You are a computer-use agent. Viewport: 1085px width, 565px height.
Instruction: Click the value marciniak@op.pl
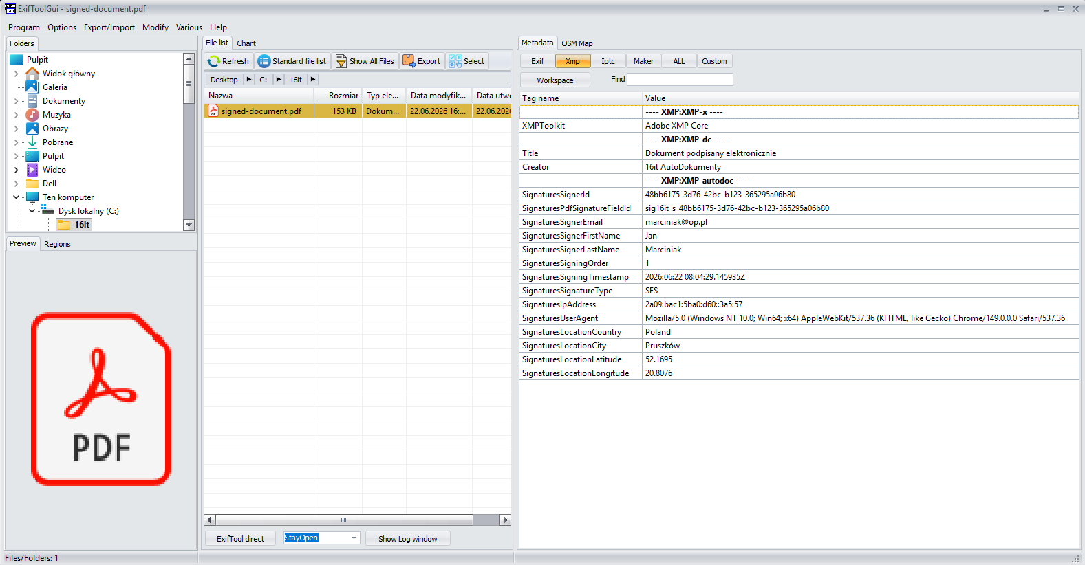point(676,222)
